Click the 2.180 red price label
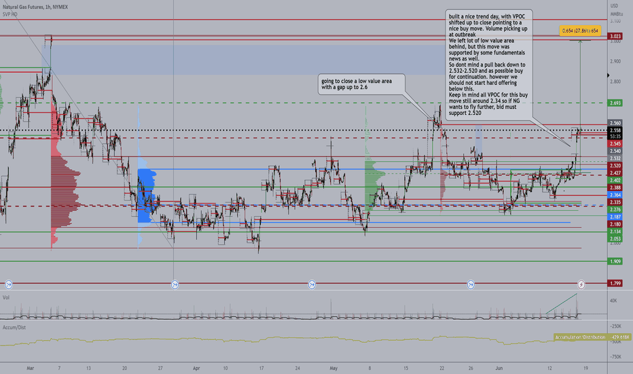The image size is (633, 374). coord(615,224)
